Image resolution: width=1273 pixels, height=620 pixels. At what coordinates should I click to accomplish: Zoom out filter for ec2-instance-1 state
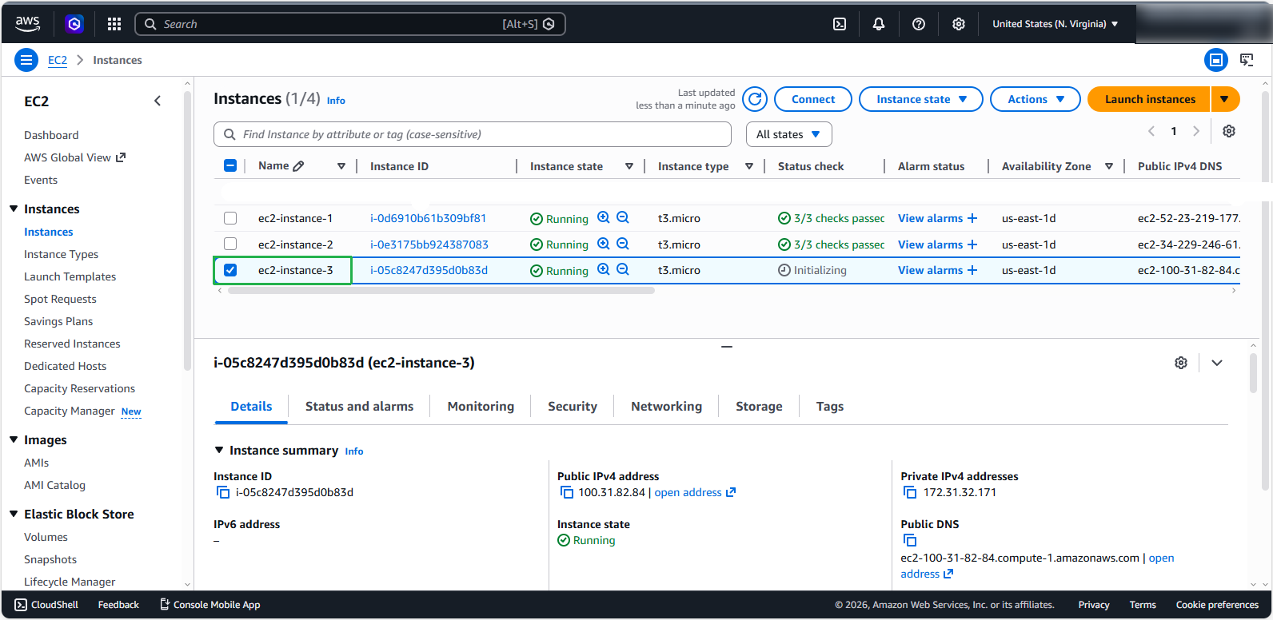[623, 217]
